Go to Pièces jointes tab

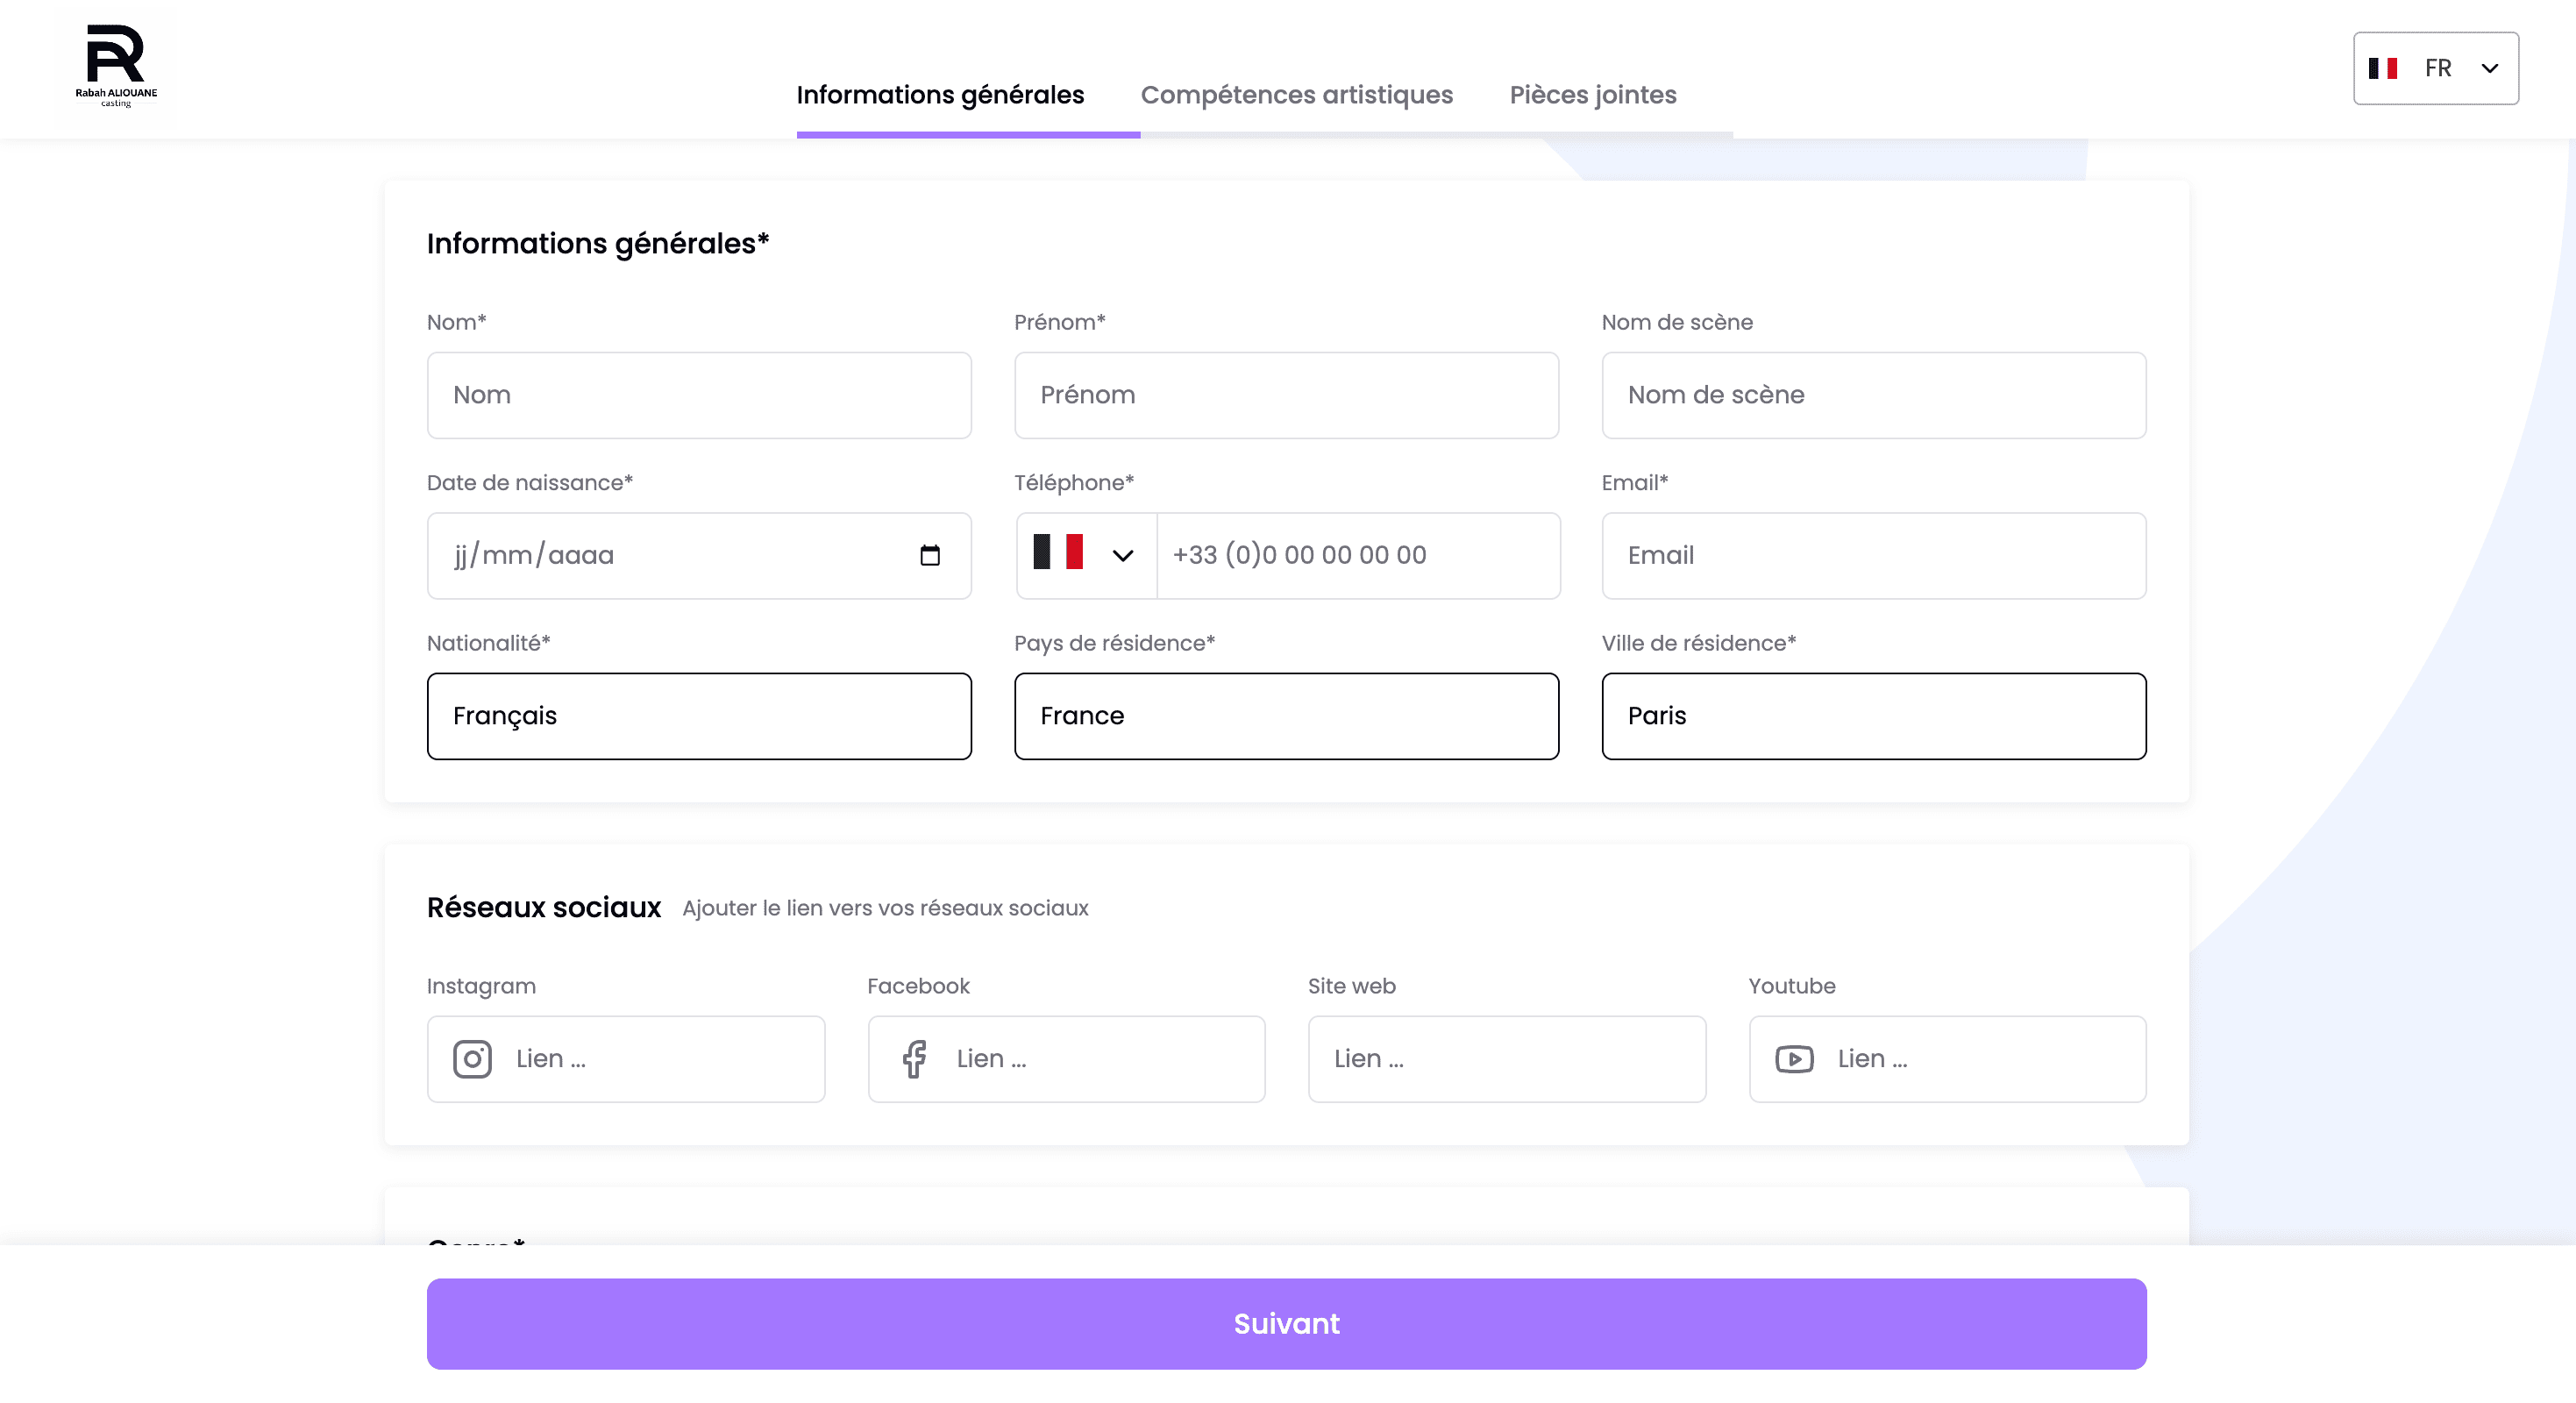click(1592, 95)
